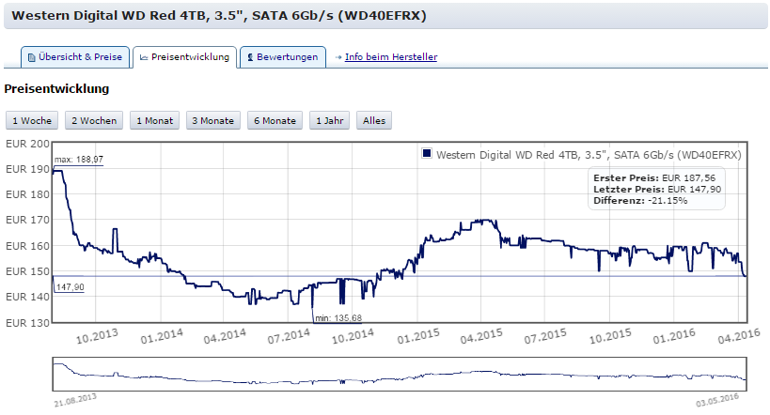This screenshot has height=415, width=770.
Task: Click the EUR 130 y-axis label
Action: coord(27,323)
